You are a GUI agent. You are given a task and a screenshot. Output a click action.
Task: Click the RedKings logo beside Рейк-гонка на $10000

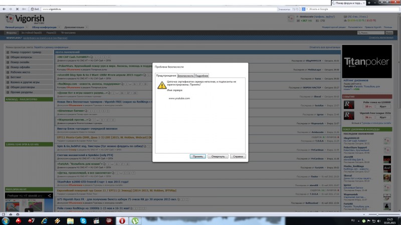point(349,104)
